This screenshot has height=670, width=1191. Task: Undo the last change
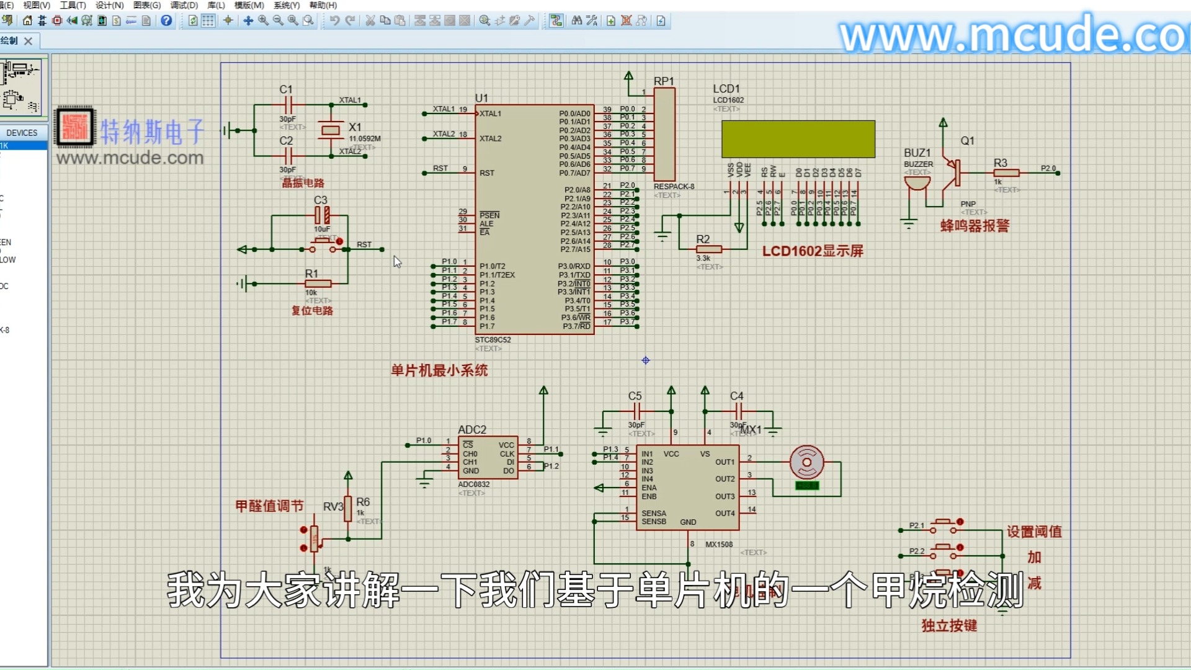(335, 20)
